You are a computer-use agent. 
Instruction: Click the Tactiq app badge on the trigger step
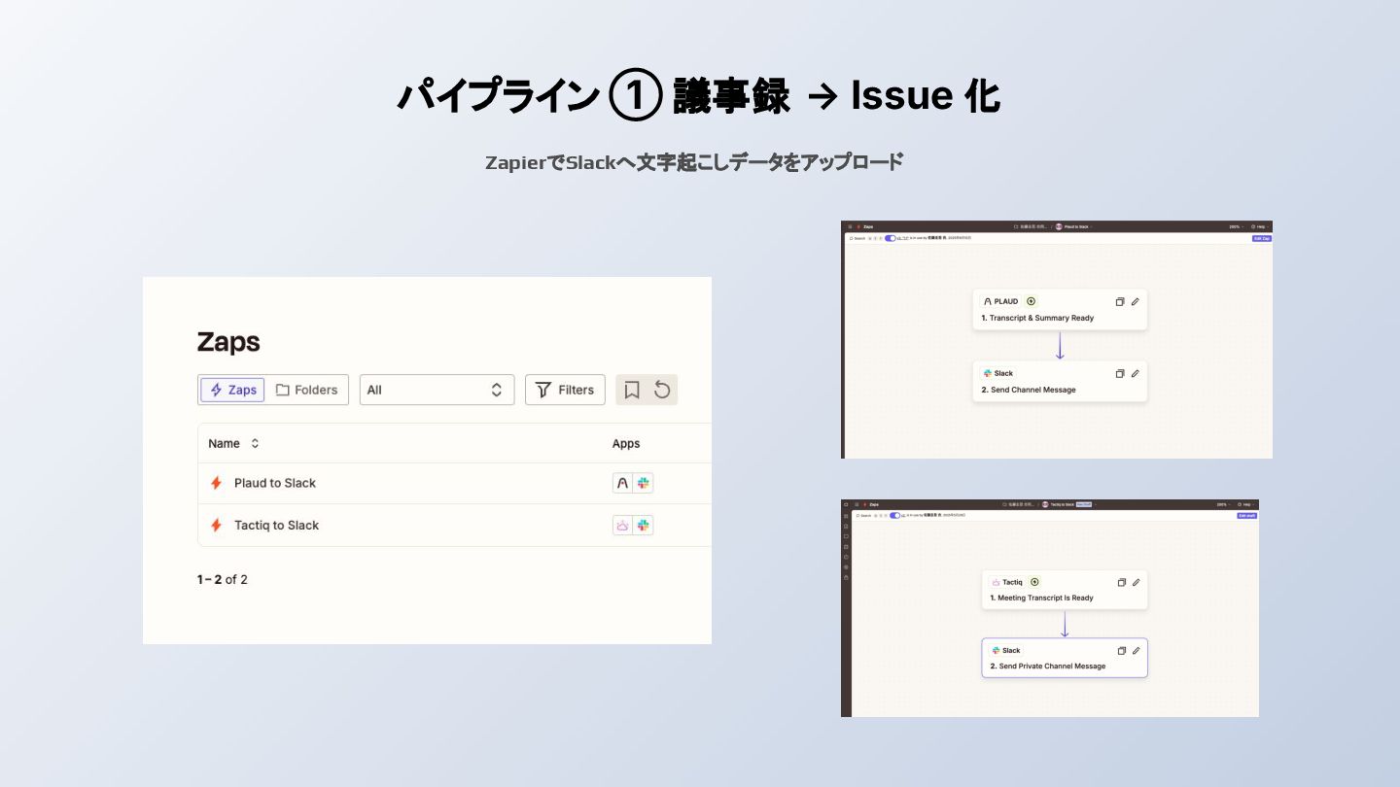point(1006,582)
